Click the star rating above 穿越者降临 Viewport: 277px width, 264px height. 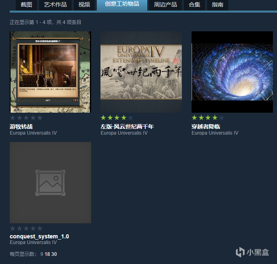(208, 118)
